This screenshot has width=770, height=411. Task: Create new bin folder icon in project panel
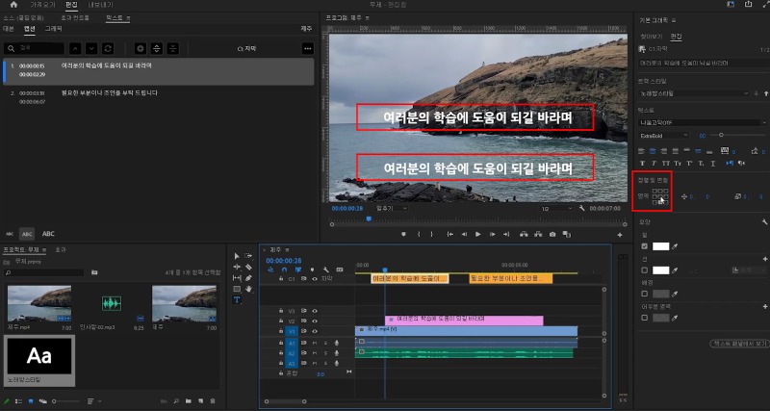point(188,401)
